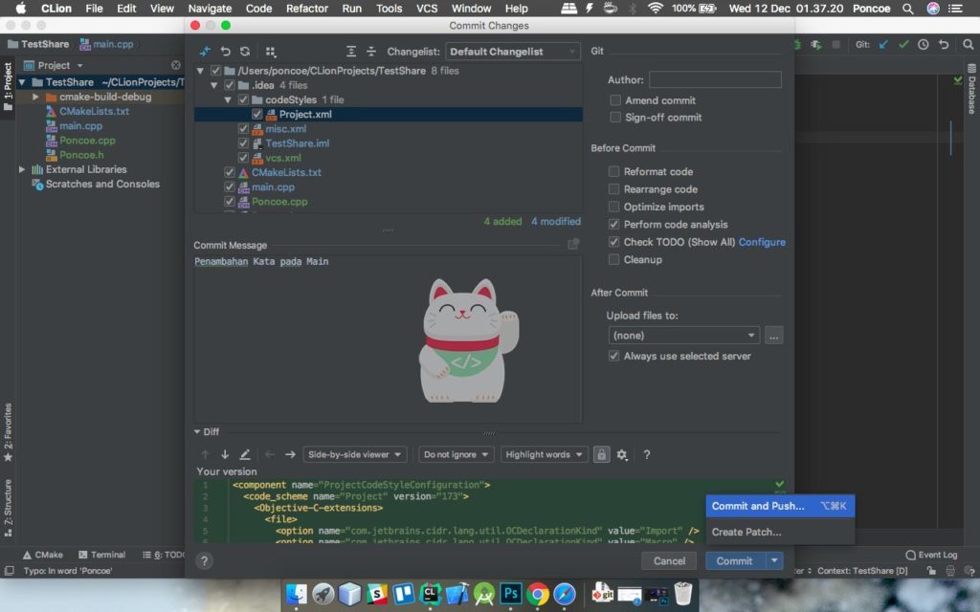Click the edit source pencil icon in Diff
Viewport: 980px width, 612px height.
[x=245, y=454]
